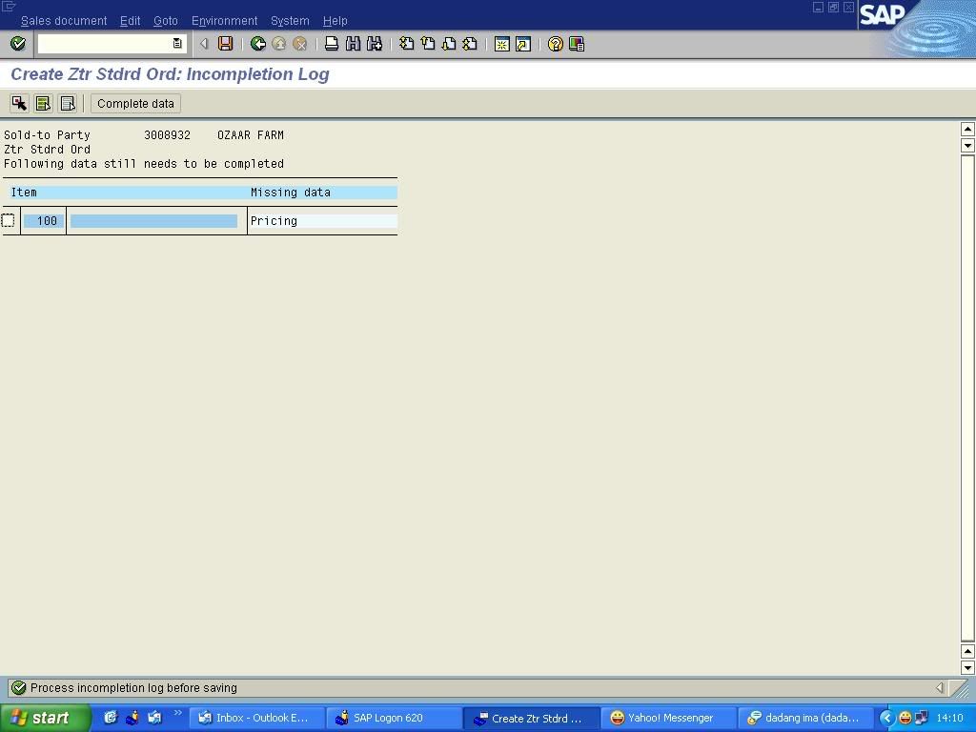976x732 pixels.
Task: Click in the command input field
Action: 105,44
